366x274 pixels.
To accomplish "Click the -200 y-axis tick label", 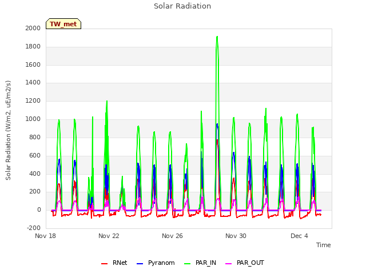I will [34, 228].
